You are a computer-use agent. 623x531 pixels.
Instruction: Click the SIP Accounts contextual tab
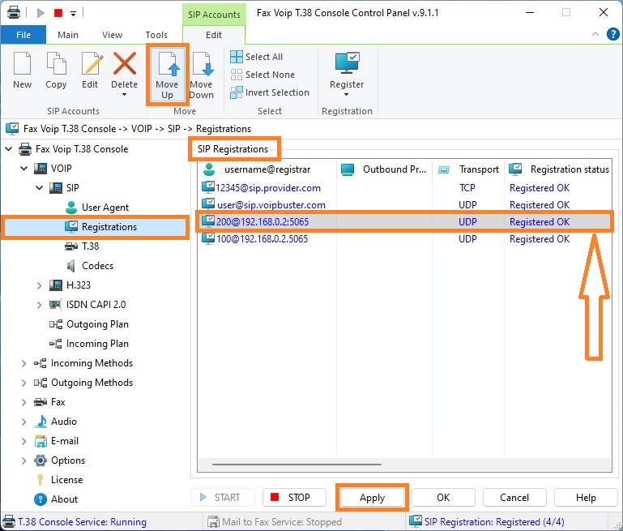point(214,15)
